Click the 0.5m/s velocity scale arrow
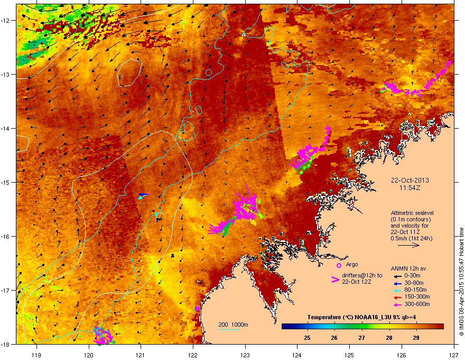The image size is (465, 360). (408, 245)
